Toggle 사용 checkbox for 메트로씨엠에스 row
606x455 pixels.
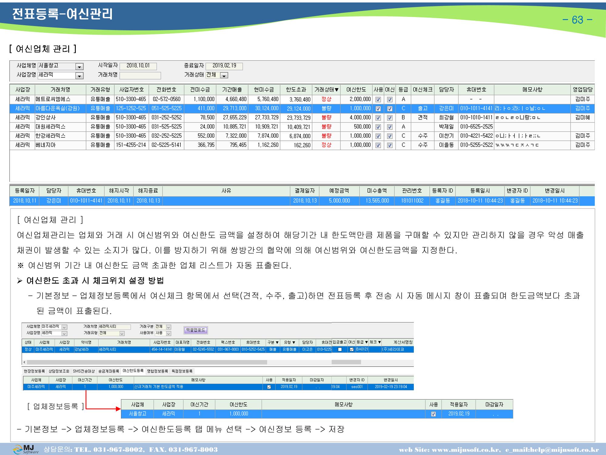tap(378, 99)
